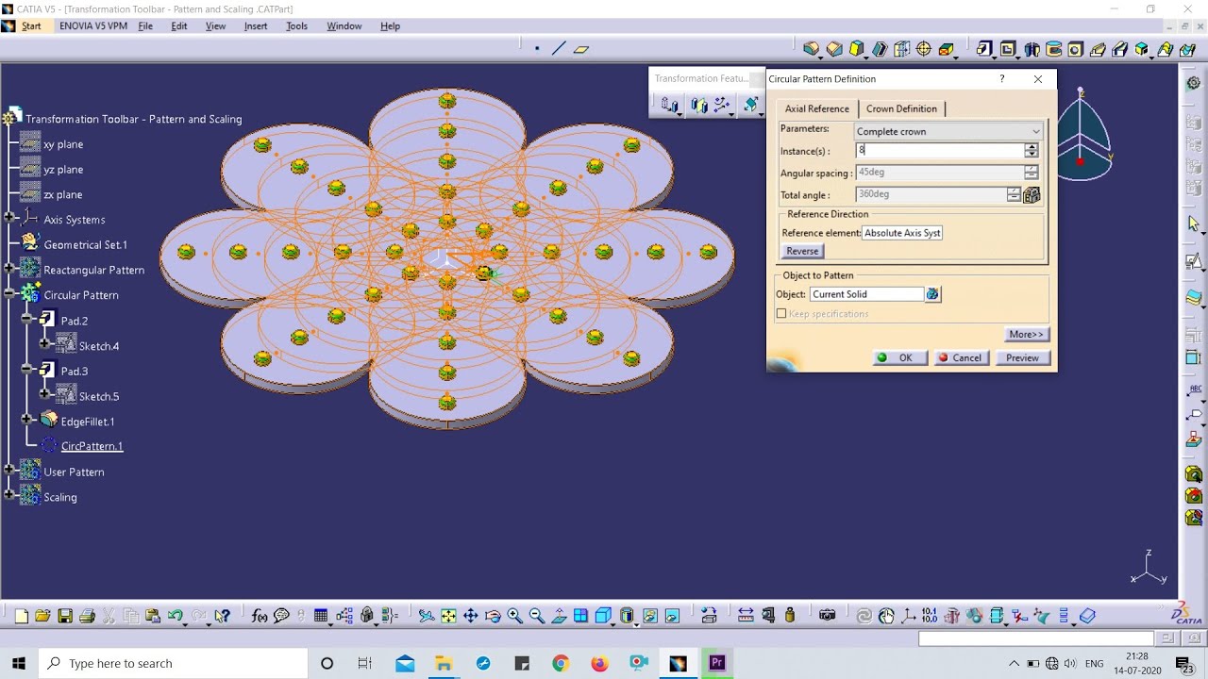Click the Reference element field

pyautogui.click(x=902, y=233)
